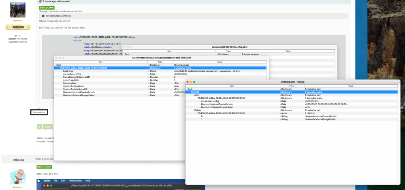Open Type popup for boot-args row
Viewport: 405px width, 190px height.
(152, 71)
